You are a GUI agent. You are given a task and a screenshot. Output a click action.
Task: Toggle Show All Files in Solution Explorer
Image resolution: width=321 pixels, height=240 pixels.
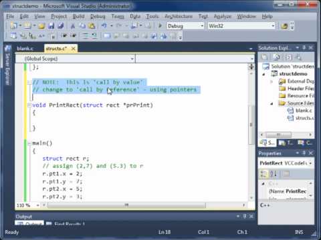(276, 57)
